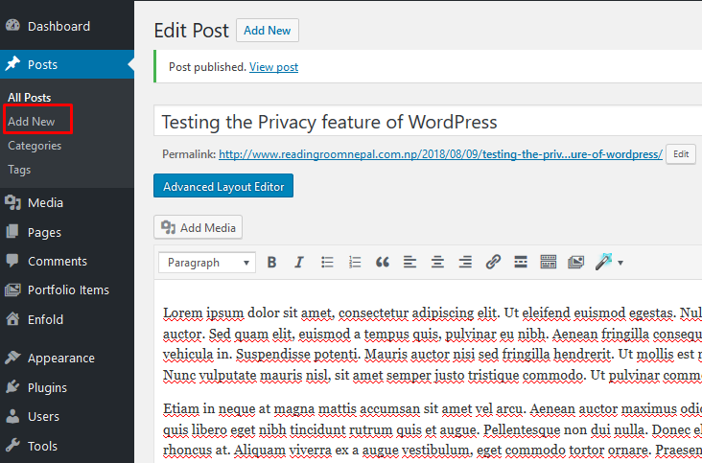Click the Dashboard gauge icon
Viewport: 702px width, 463px height.
[12, 26]
